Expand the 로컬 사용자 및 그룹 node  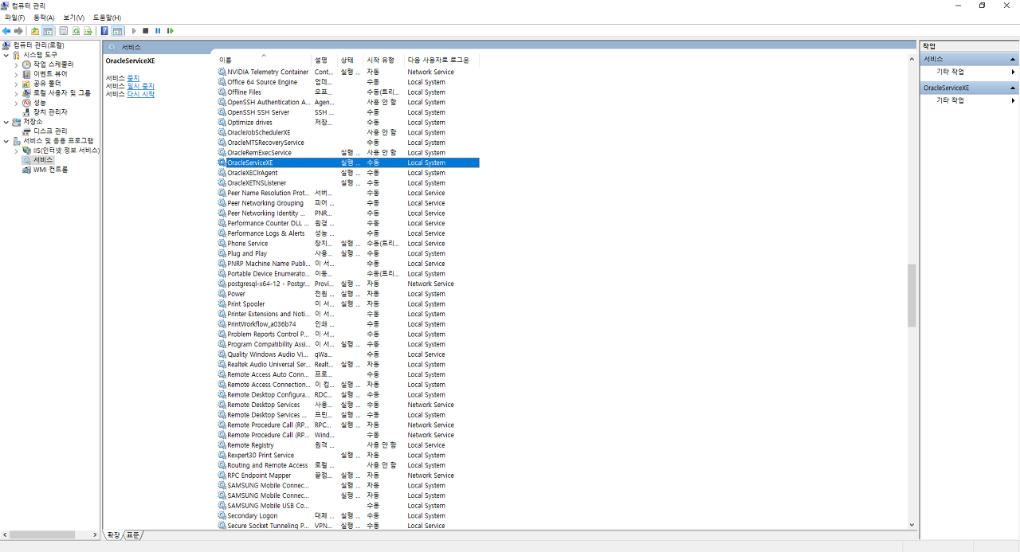pos(16,93)
